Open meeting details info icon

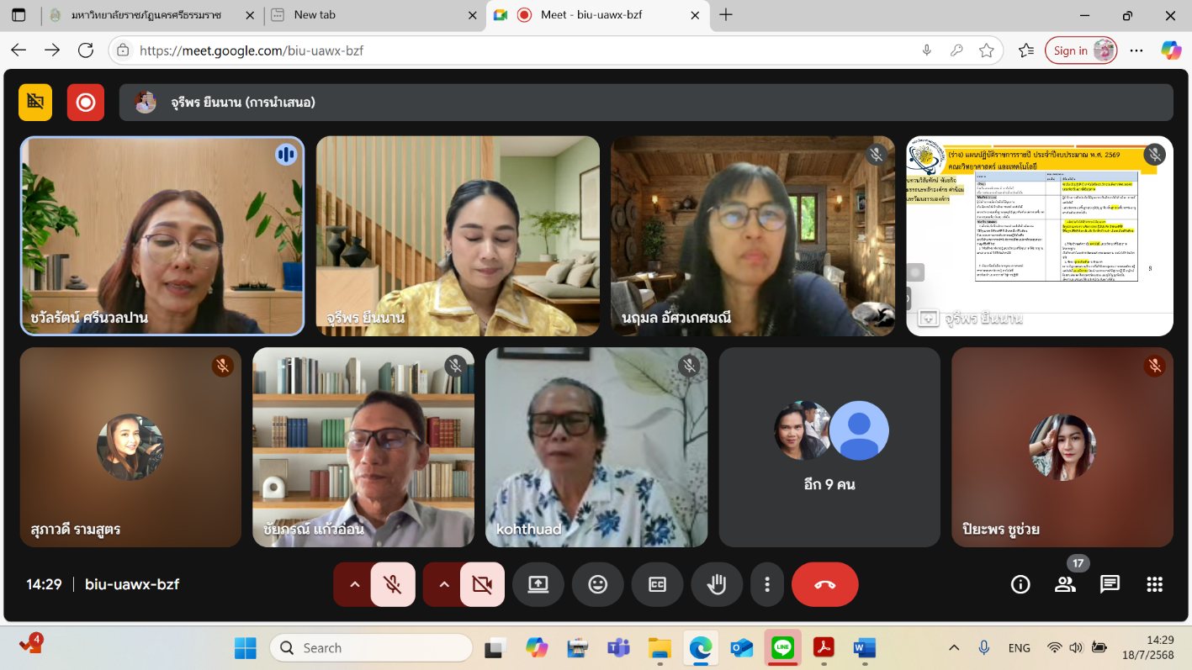1020,584
